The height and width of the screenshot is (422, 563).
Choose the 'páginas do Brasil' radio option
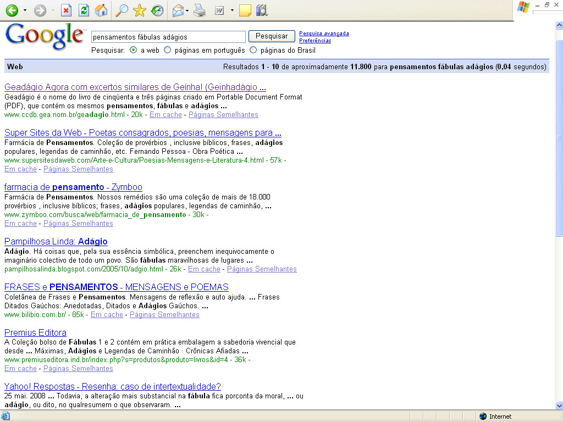[253, 50]
